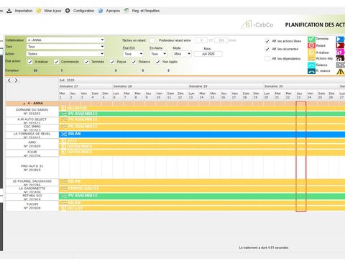345x259 pixels.
Task: Open the Collaborateur dropdown showing 4 - ANNA
Action: click(x=65, y=40)
